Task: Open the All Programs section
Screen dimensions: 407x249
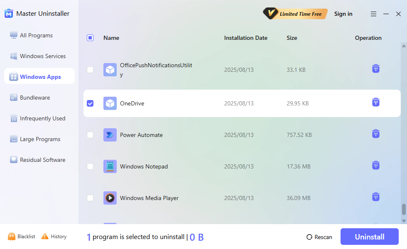Action: point(36,35)
